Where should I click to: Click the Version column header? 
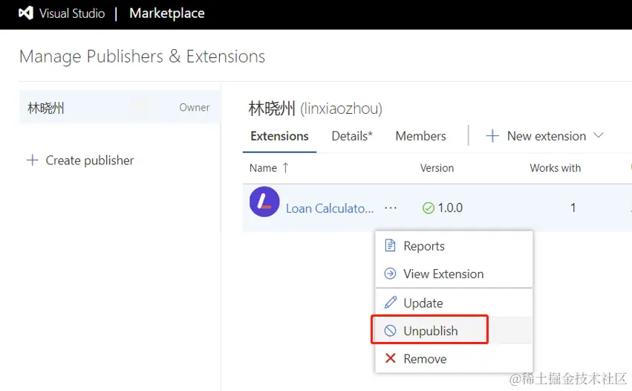(x=437, y=168)
